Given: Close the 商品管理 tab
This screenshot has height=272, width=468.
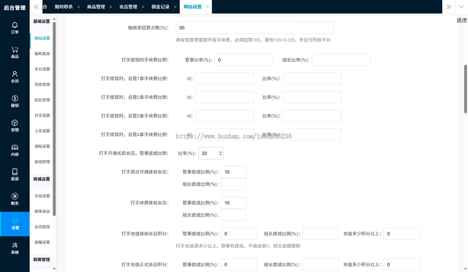Looking at the screenshot, I should (110, 7).
